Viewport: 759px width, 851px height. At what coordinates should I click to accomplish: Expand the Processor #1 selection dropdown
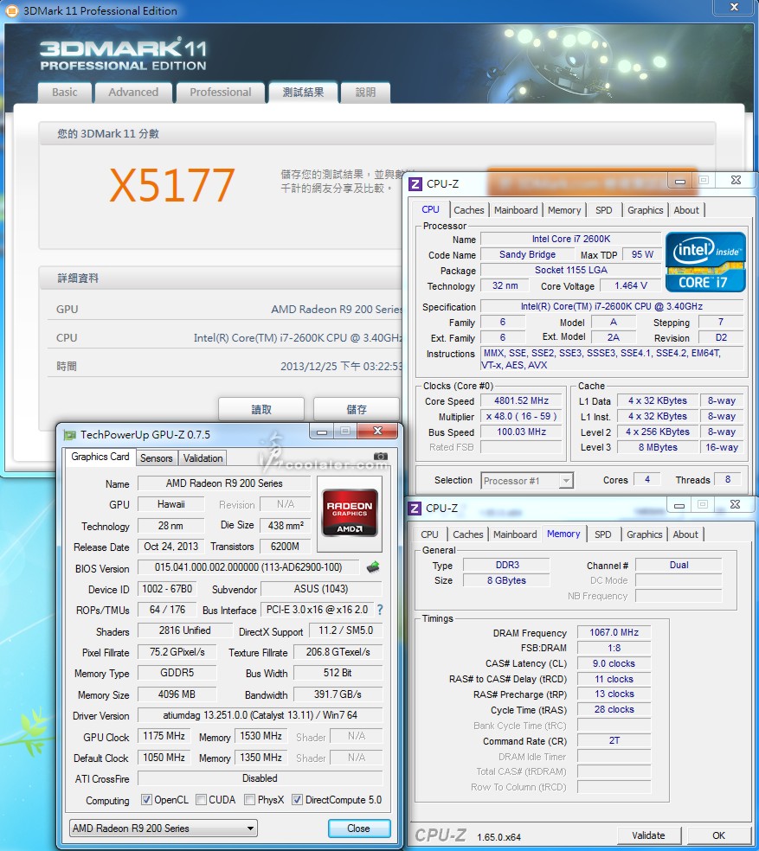[527, 481]
